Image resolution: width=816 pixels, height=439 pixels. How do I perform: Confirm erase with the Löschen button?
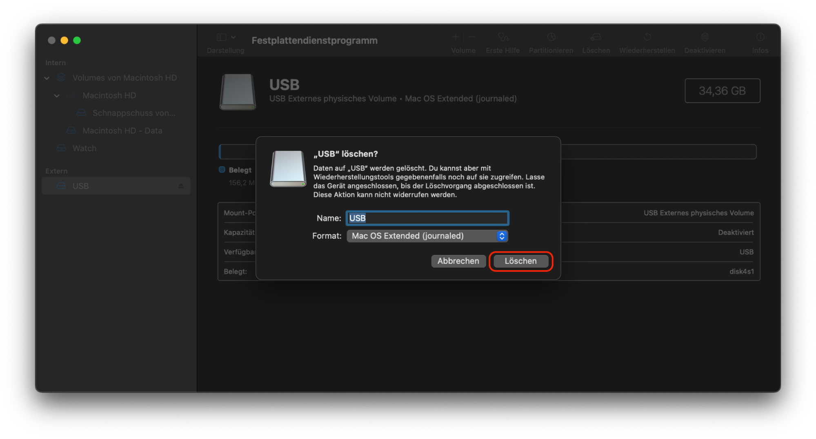coord(520,261)
